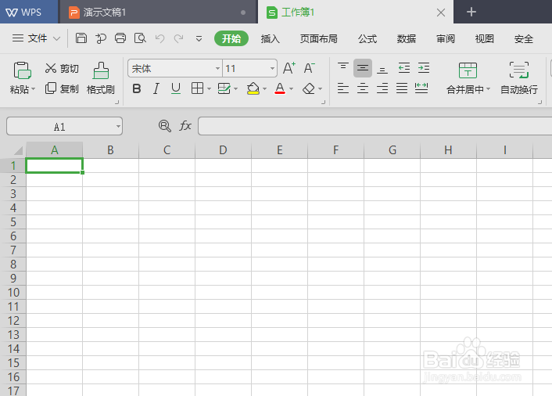552x396 pixels.
Task: Select all cells via corner triangle
Action: [18, 150]
